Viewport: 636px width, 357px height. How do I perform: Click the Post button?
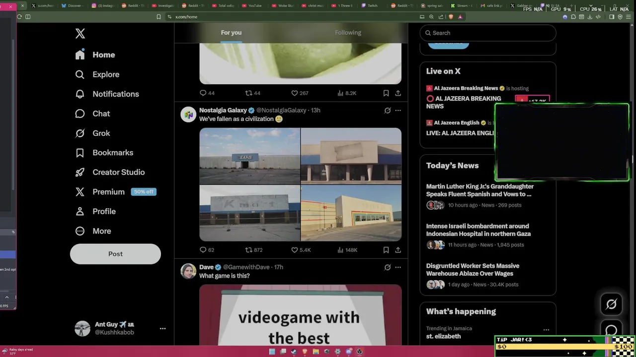coord(115,254)
